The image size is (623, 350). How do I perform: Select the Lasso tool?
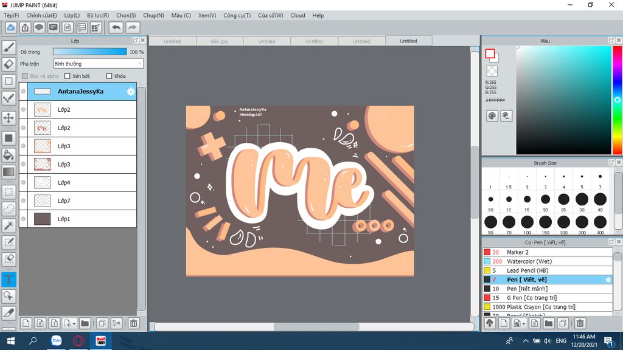pyautogui.click(x=9, y=209)
